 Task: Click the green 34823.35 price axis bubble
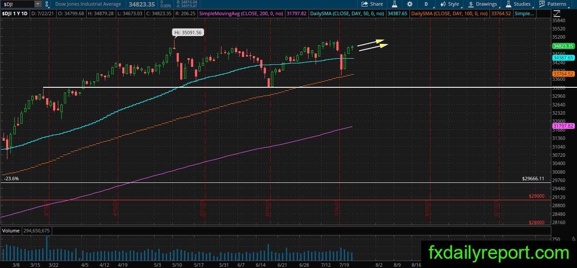(563, 46)
